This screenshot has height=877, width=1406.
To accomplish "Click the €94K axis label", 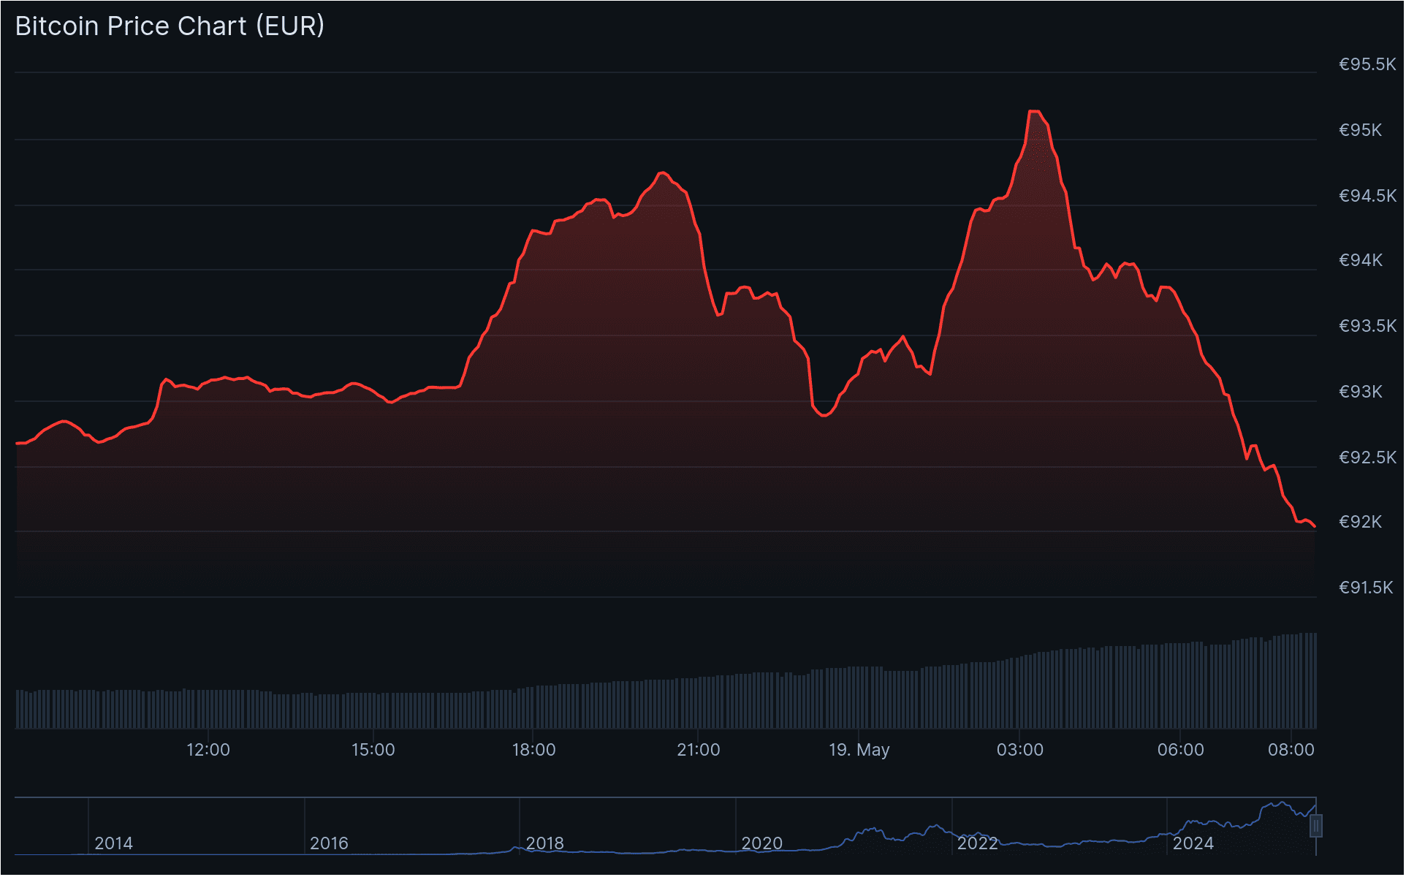I will [x=1361, y=261].
